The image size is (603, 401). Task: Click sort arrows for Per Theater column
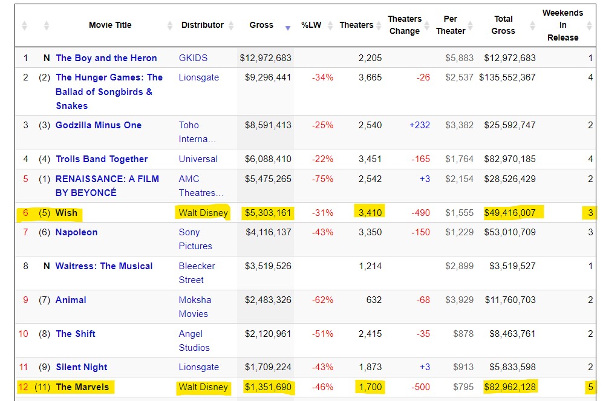[474, 26]
